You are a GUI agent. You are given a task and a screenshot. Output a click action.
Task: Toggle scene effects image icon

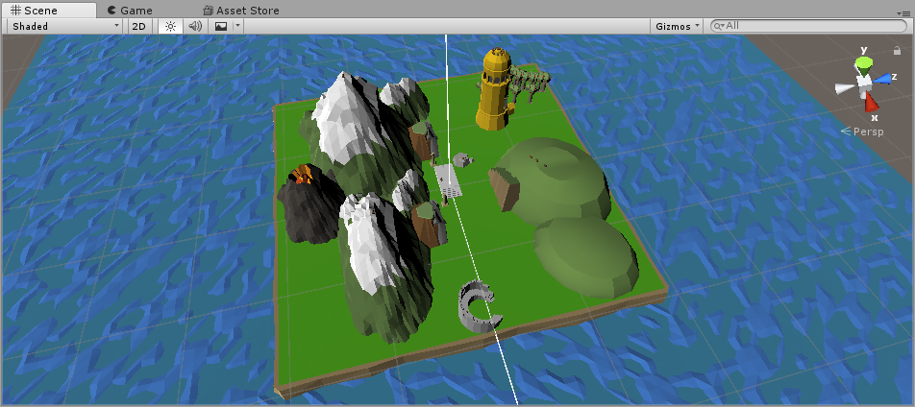[x=221, y=26]
